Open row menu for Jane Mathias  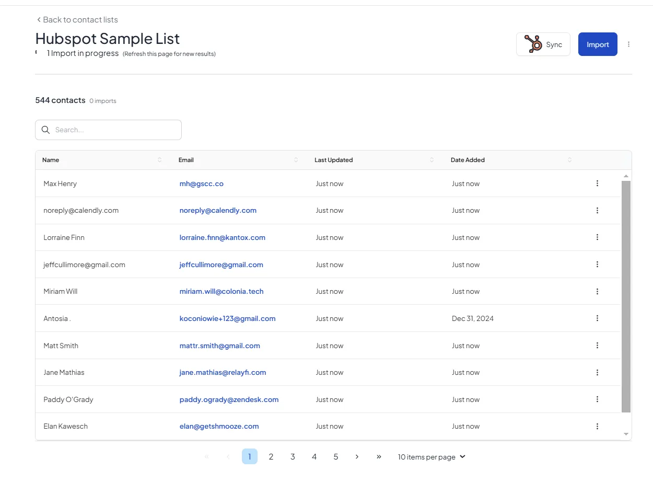[597, 373]
